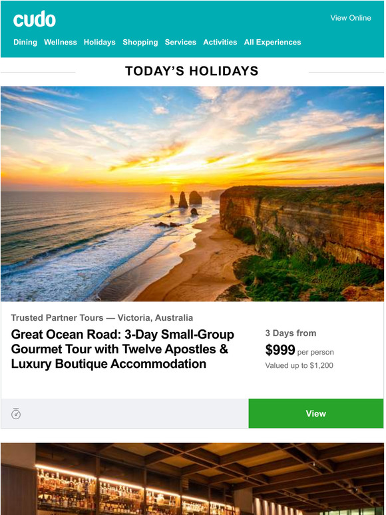
Task: Open the Services category
Action: click(x=180, y=43)
